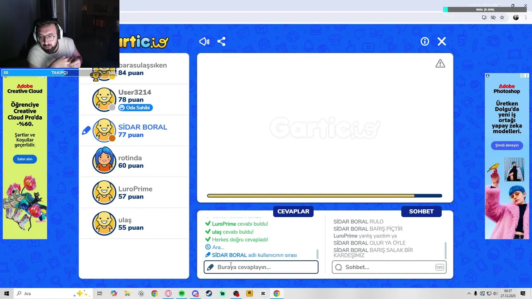The image size is (532, 299).
Task: Click 'Satın alın' button in Adobe Creative Cloud ad
Action: tap(25, 159)
